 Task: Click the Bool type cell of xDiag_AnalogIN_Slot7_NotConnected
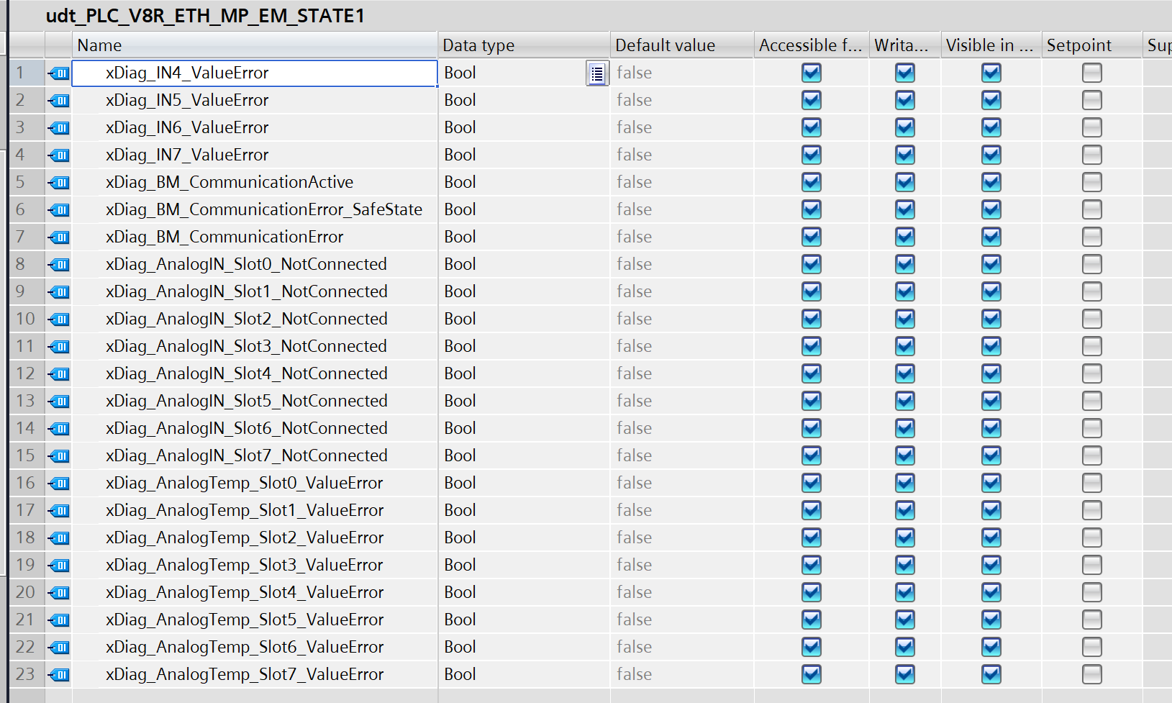460,456
